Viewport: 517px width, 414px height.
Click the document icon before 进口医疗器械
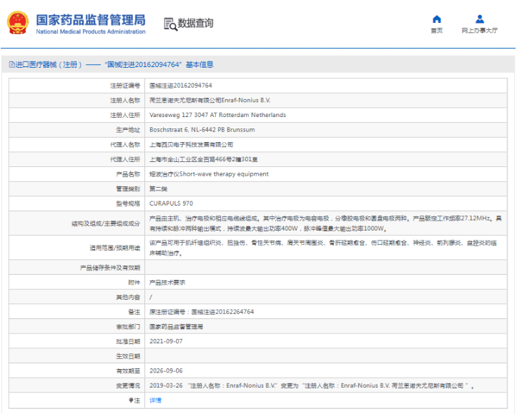(x=12, y=64)
